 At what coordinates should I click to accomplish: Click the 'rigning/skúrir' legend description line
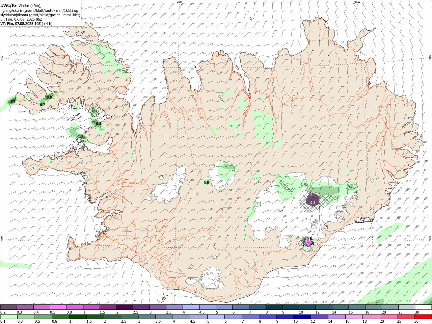point(39,10)
